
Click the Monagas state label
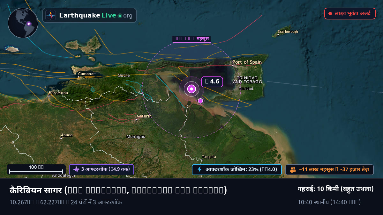pyautogui.click(x=136, y=137)
